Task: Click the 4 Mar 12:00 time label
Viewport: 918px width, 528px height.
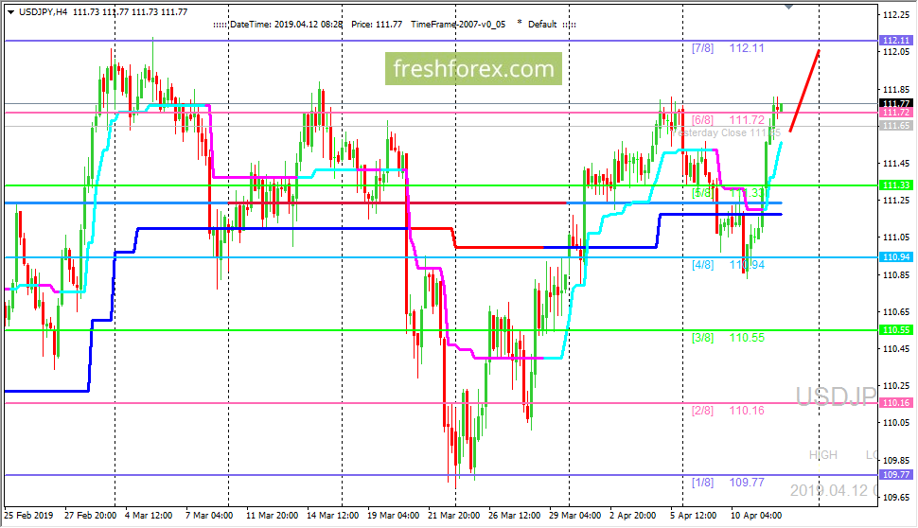Action: (149, 516)
